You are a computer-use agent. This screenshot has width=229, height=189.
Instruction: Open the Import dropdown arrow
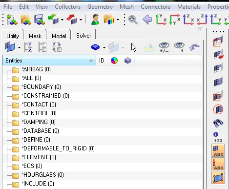tap(62, 20)
